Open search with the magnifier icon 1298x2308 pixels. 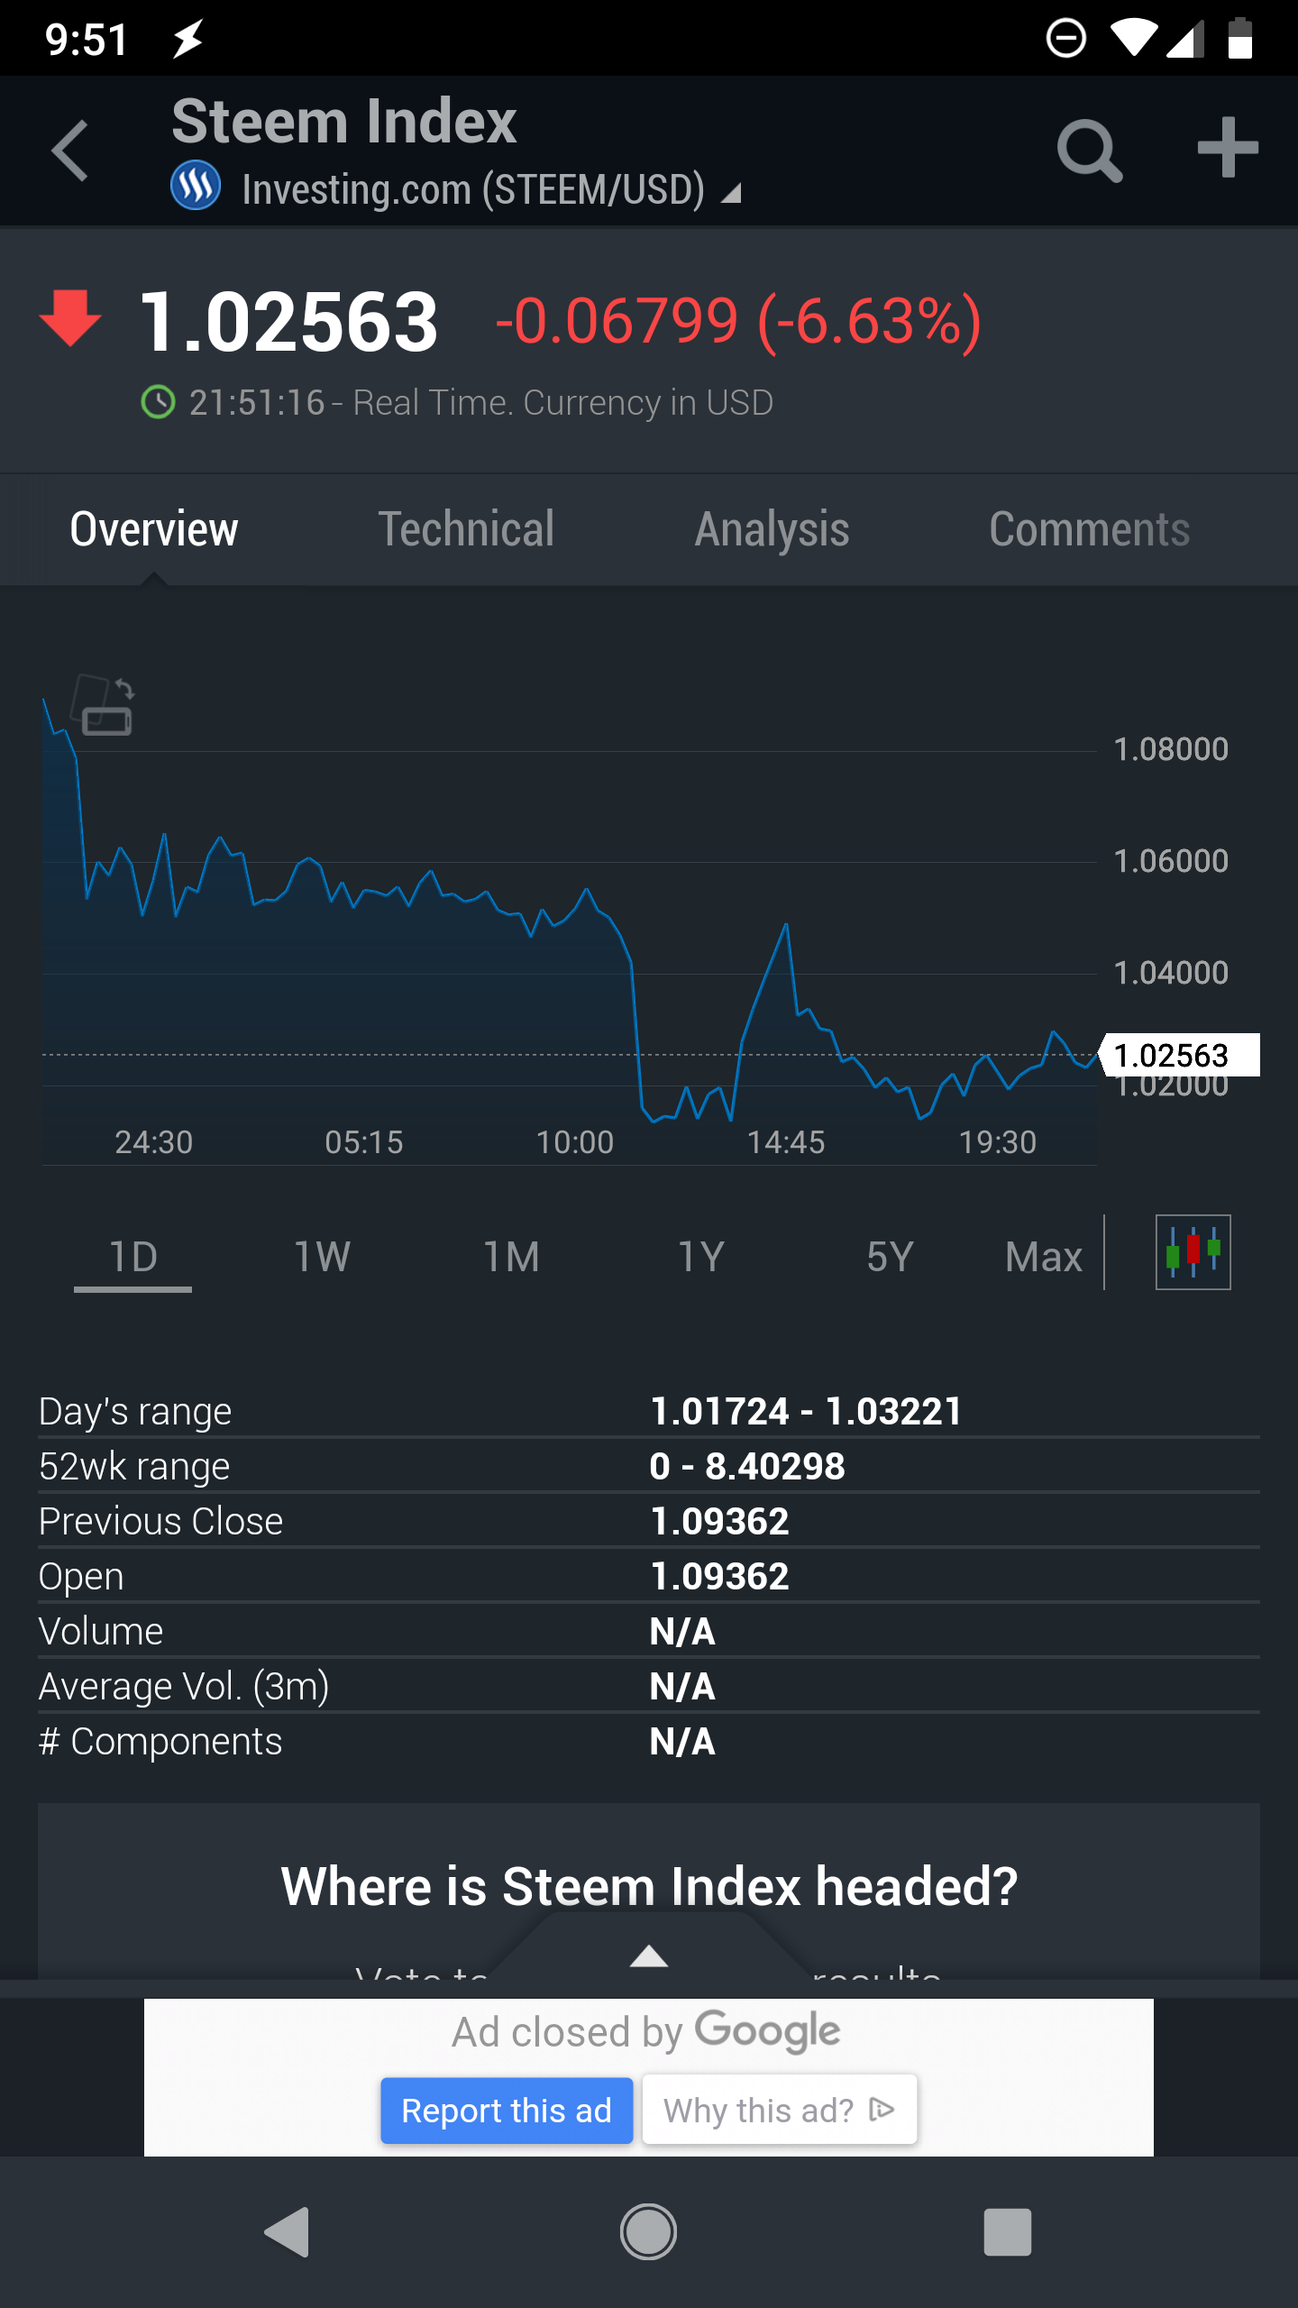(1089, 151)
